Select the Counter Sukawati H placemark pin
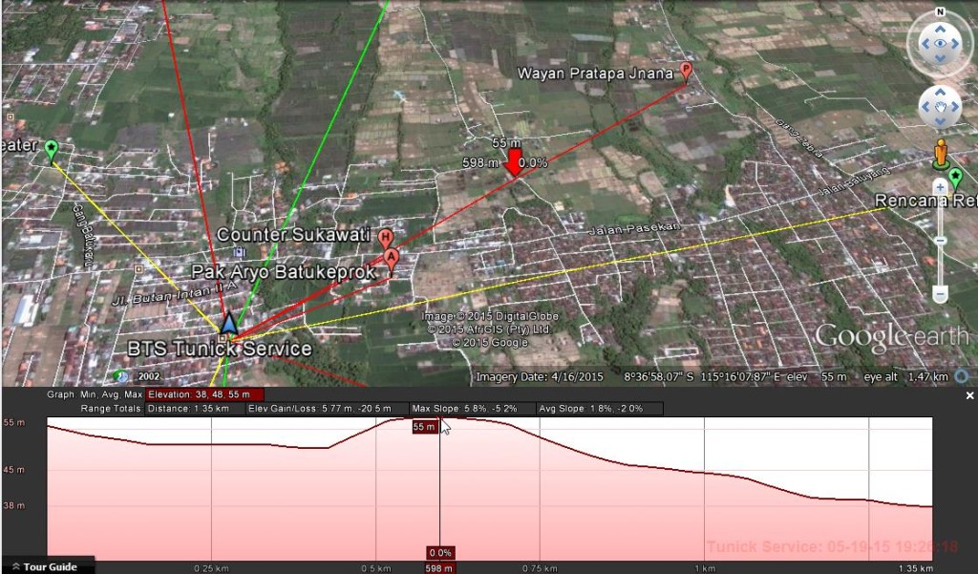Image resolution: width=978 pixels, height=574 pixels. (x=386, y=239)
